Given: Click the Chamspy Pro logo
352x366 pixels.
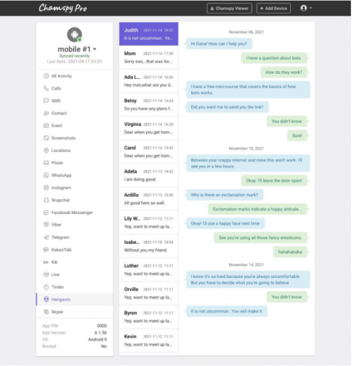Looking at the screenshot, I should coord(63,8).
